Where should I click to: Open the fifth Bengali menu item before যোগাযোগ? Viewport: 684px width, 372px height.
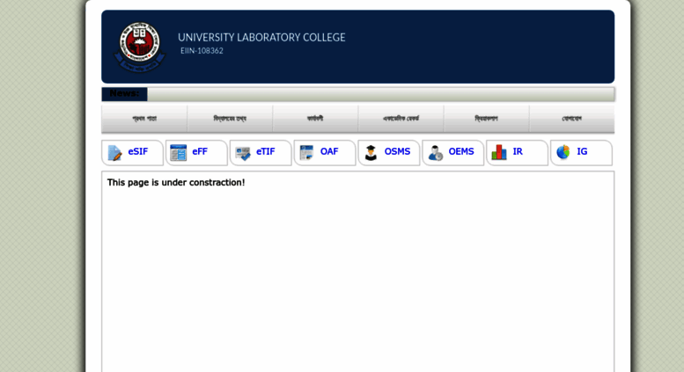pos(487,119)
